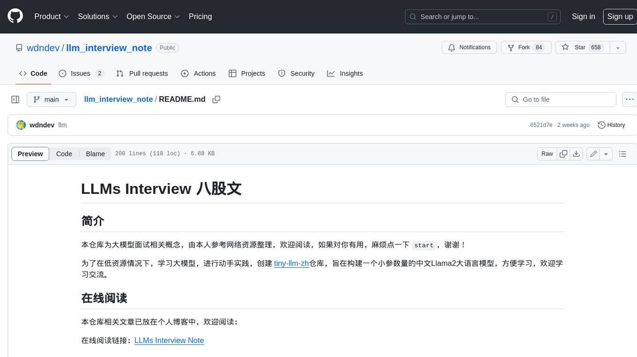
Task: Switch to the Insights tab
Action: coord(345,73)
